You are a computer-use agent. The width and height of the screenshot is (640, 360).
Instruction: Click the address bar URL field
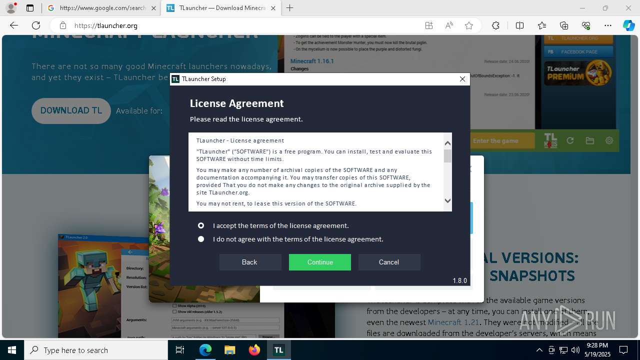click(245, 25)
